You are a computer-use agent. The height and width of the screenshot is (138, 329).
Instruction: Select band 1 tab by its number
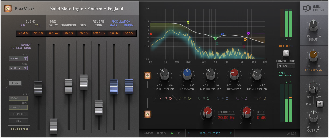(166, 98)
